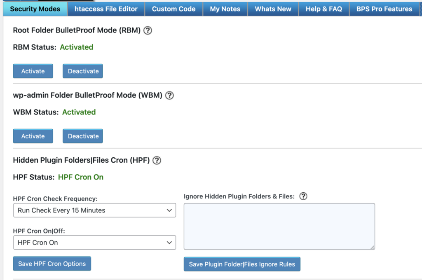This screenshot has width=422, height=280.
Task: Select the 'HPF Cron On|Off:' label
Action: click(x=39, y=231)
